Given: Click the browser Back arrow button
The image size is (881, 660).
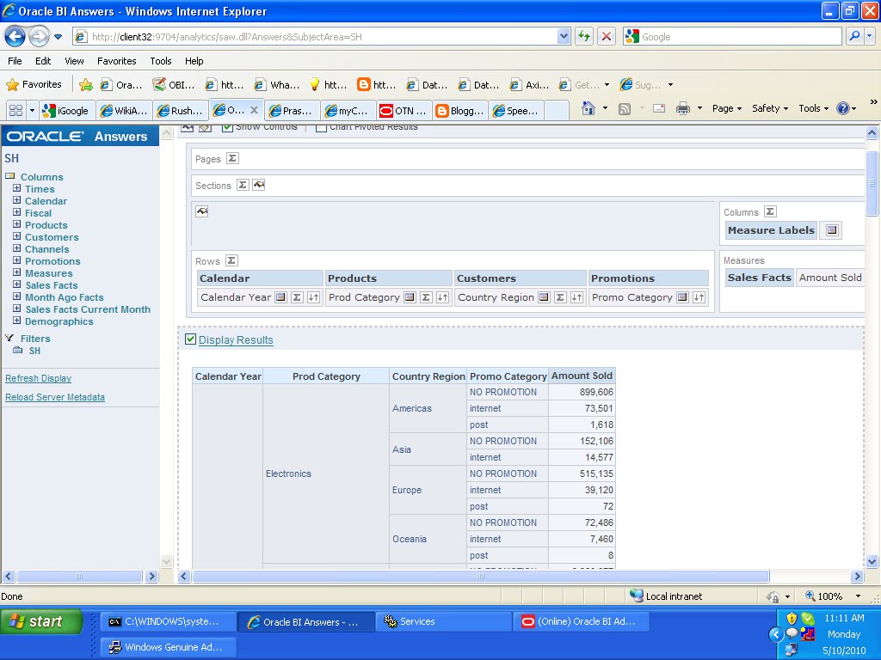Looking at the screenshot, I should click(x=15, y=37).
